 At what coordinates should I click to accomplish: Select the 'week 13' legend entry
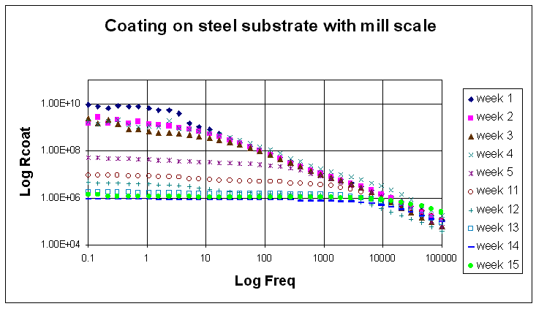(493, 228)
